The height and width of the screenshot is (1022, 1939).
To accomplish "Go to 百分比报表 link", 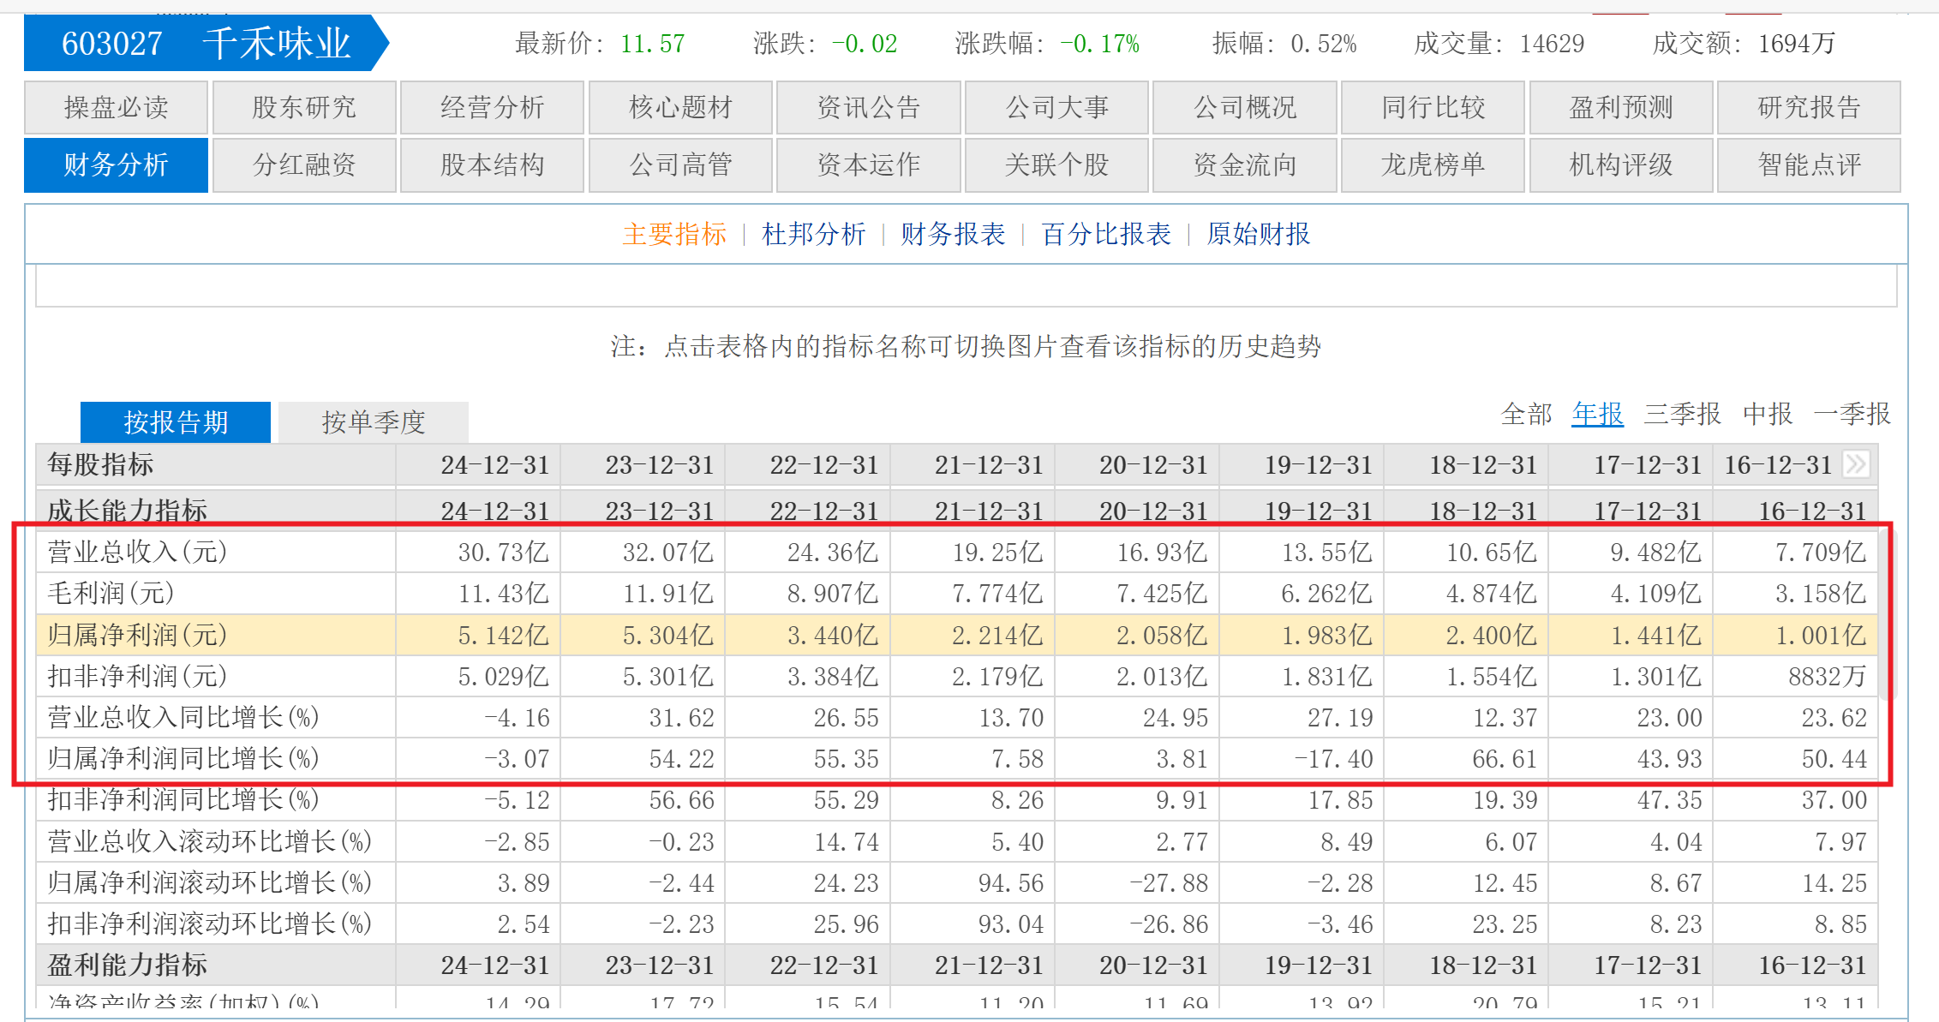I will 1105,234.
